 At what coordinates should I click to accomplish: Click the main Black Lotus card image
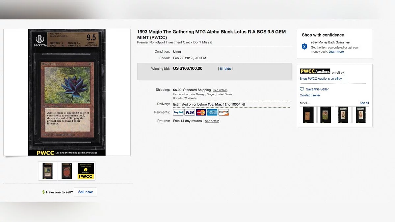point(67,92)
